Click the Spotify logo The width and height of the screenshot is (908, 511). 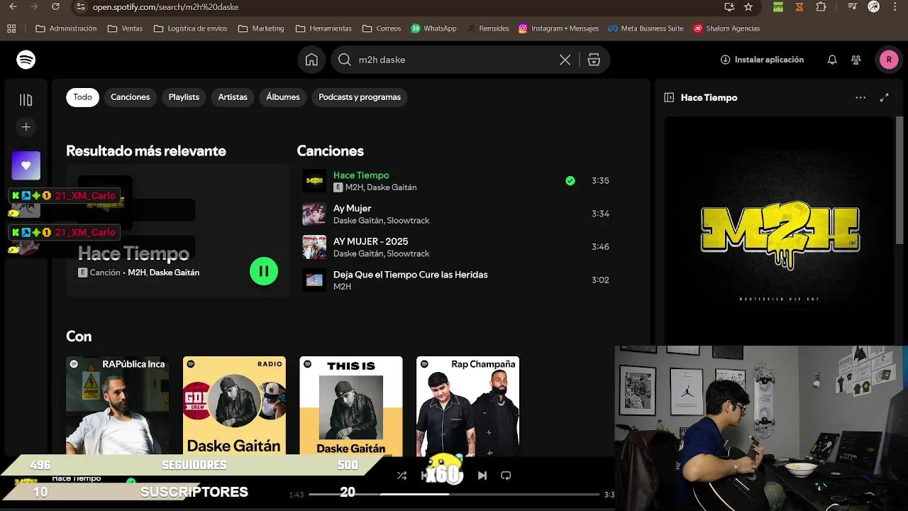pyautogui.click(x=26, y=60)
